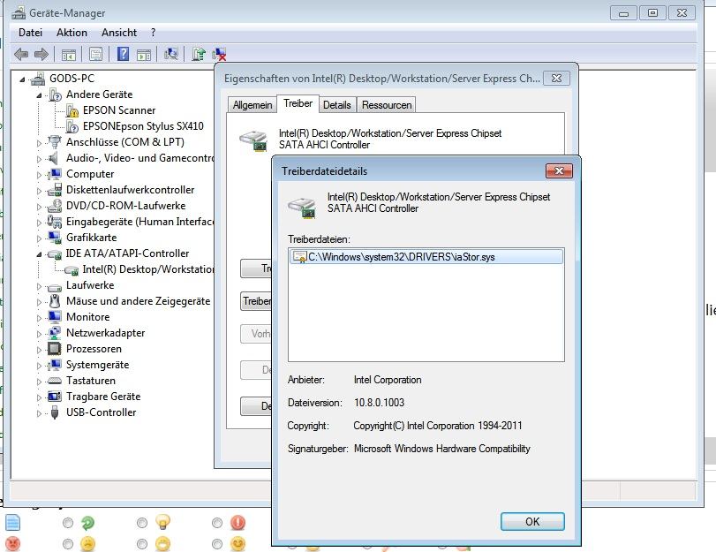The image size is (716, 552).
Task: Select the green arrow smiley radio button
Action: (68, 523)
